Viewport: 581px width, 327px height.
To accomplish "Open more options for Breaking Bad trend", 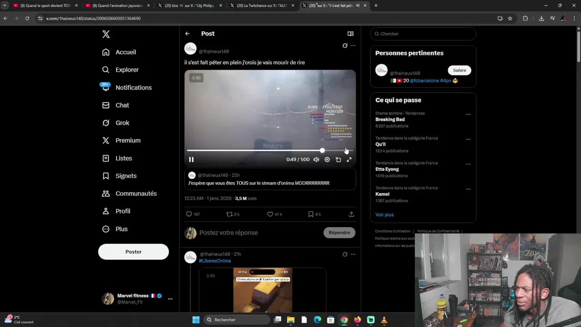I will (468, 114).
